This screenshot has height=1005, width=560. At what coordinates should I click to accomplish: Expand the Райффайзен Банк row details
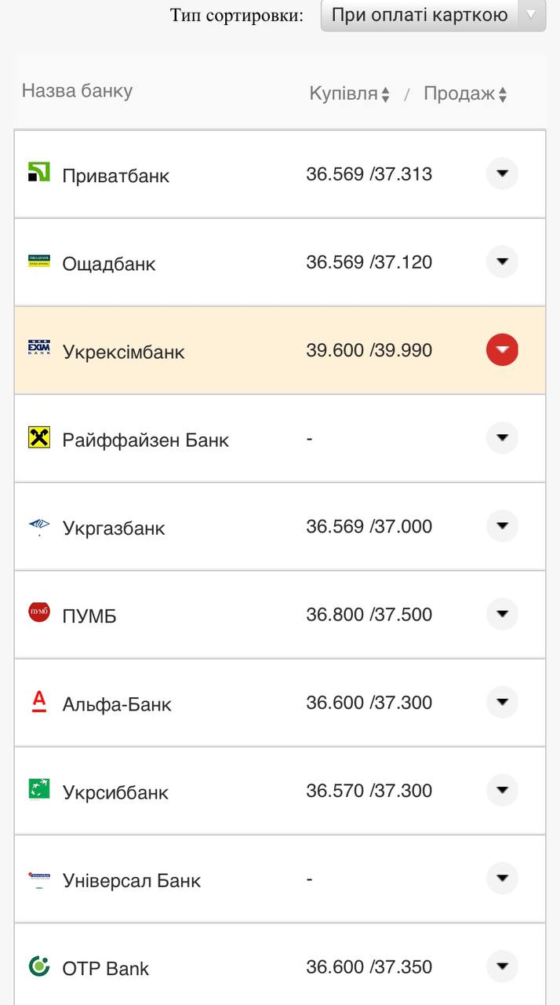[x=502, y=438]
